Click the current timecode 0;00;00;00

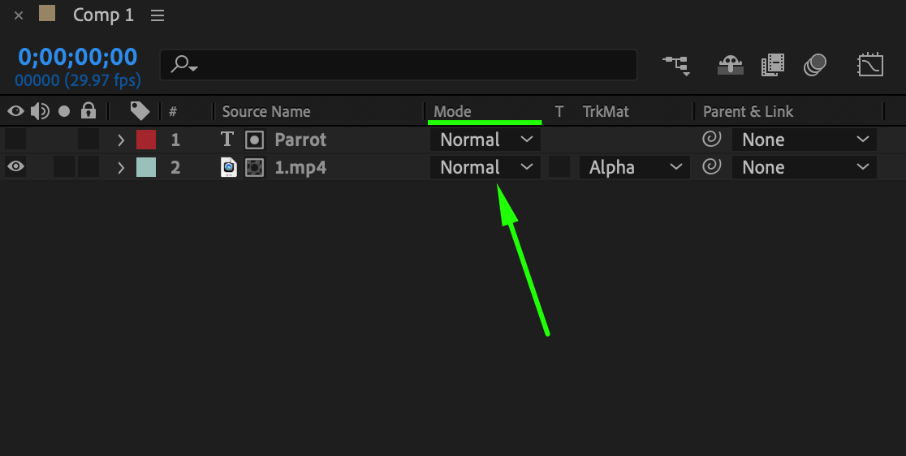[78, 57]
